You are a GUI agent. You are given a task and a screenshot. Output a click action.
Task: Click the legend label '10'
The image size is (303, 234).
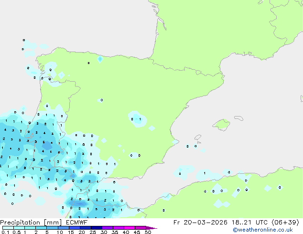coord(60,232)
